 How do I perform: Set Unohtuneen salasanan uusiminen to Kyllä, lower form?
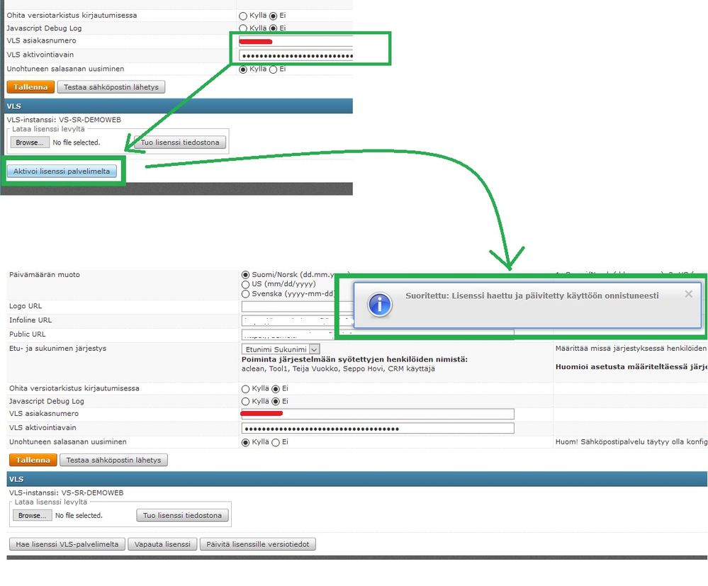pyautogui.click(x=246, y=442)
